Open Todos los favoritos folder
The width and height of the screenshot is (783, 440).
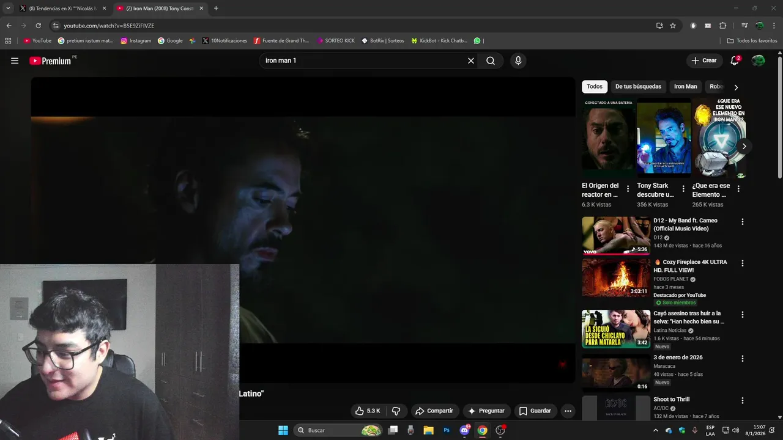tap(752, 41)
